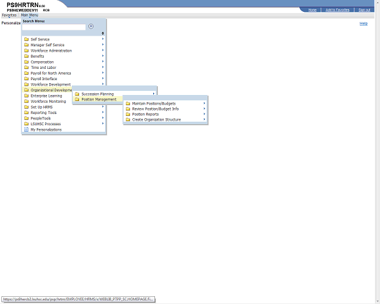Click the Time and Labor folder icon
The image size is (380, 304).
pyautogui.click(x=26, y=67)
